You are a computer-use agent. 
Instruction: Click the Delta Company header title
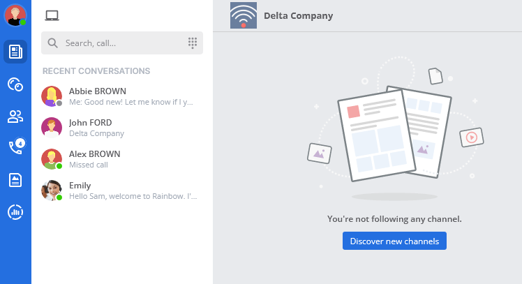[x=298, y=15]
